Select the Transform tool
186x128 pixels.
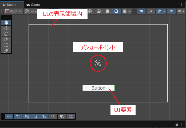[6, 51]
